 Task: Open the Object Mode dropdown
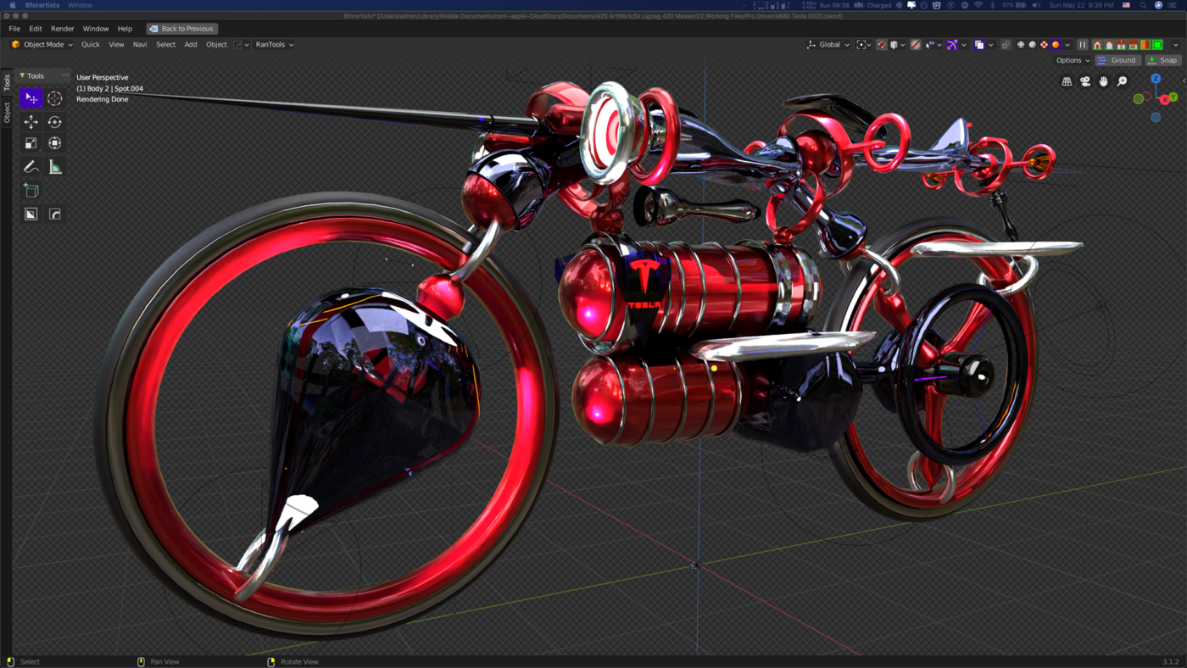(x=42, y=45)
